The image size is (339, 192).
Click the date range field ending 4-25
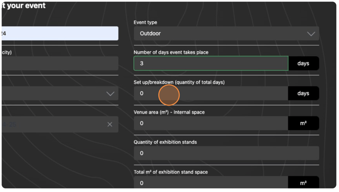pos(60,125)
